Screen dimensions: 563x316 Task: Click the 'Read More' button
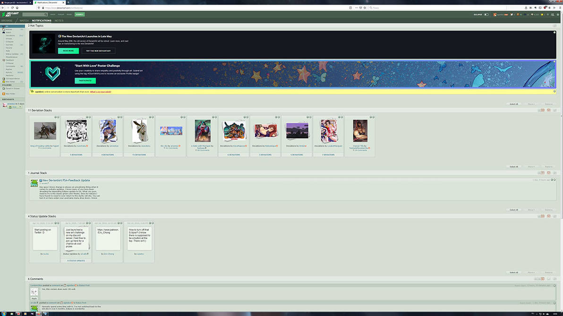(x=68, y=50)
